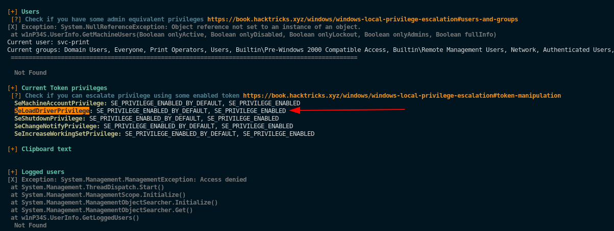This screenshot has height=231, width=614.
Task: Click the [?] marker before token escalation hint
Action: 16,96
